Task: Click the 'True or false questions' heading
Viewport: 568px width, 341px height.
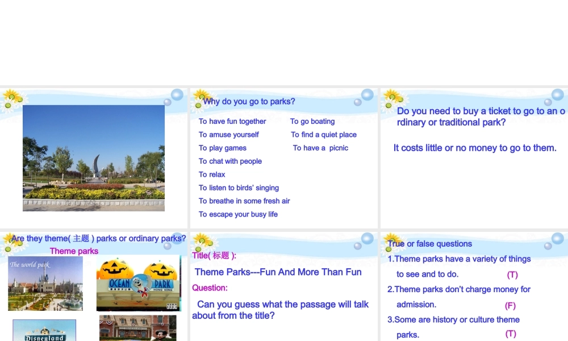Action: click(429, 244)
